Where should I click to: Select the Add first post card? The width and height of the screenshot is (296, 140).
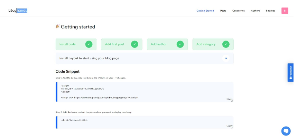pyautogui.click(x=122, y=44)
